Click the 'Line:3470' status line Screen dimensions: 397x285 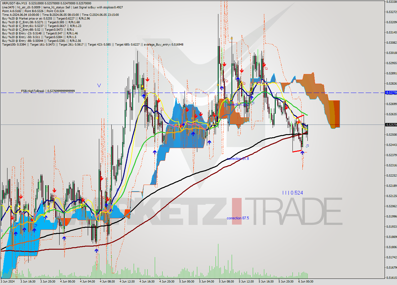pyautogui.click(x=62, y=7)
